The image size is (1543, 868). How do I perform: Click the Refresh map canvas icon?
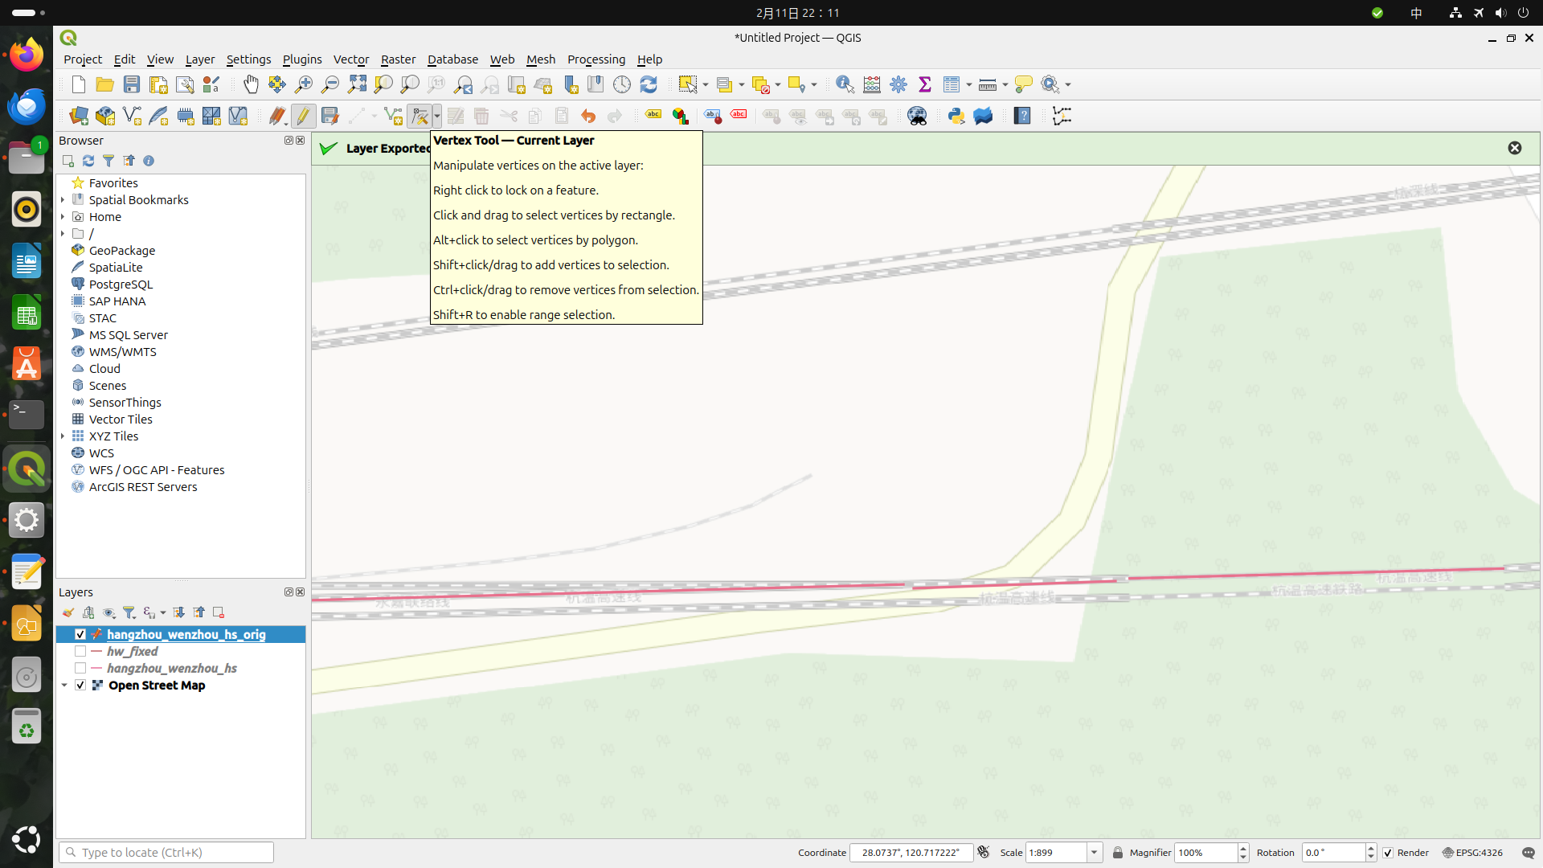[649, 84]
